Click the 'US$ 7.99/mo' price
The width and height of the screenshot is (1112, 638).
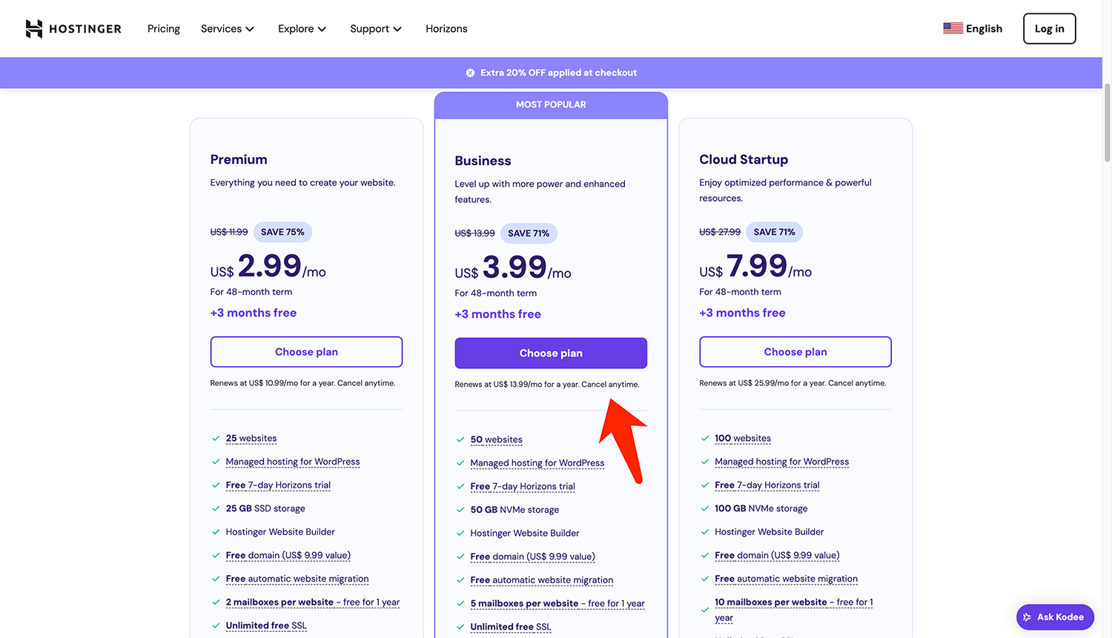click(x=755, y=267)
